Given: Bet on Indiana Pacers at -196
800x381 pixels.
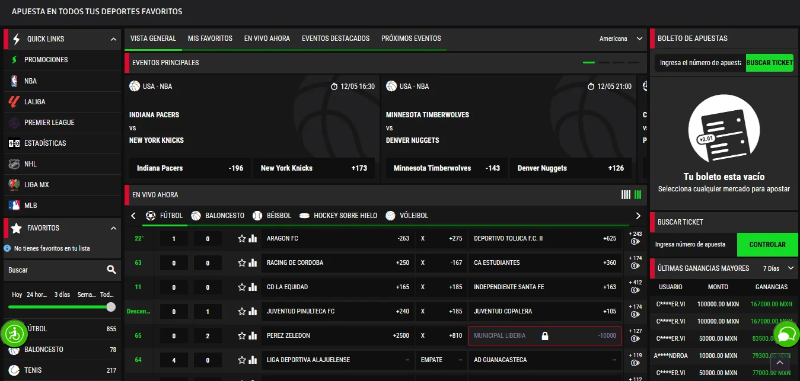Looking at the screenshot, I should click(190, 168).
